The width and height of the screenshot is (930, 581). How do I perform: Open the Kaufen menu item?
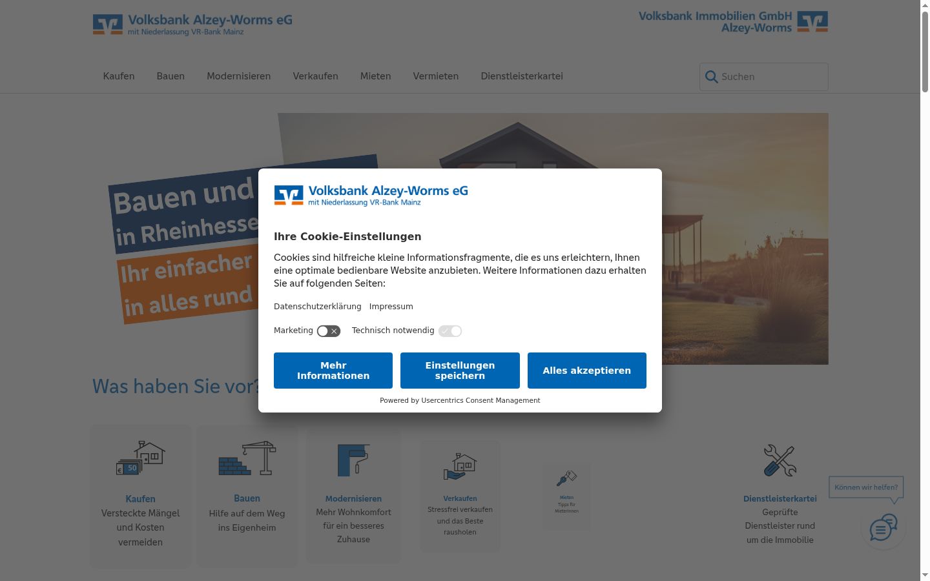[119, 76]
